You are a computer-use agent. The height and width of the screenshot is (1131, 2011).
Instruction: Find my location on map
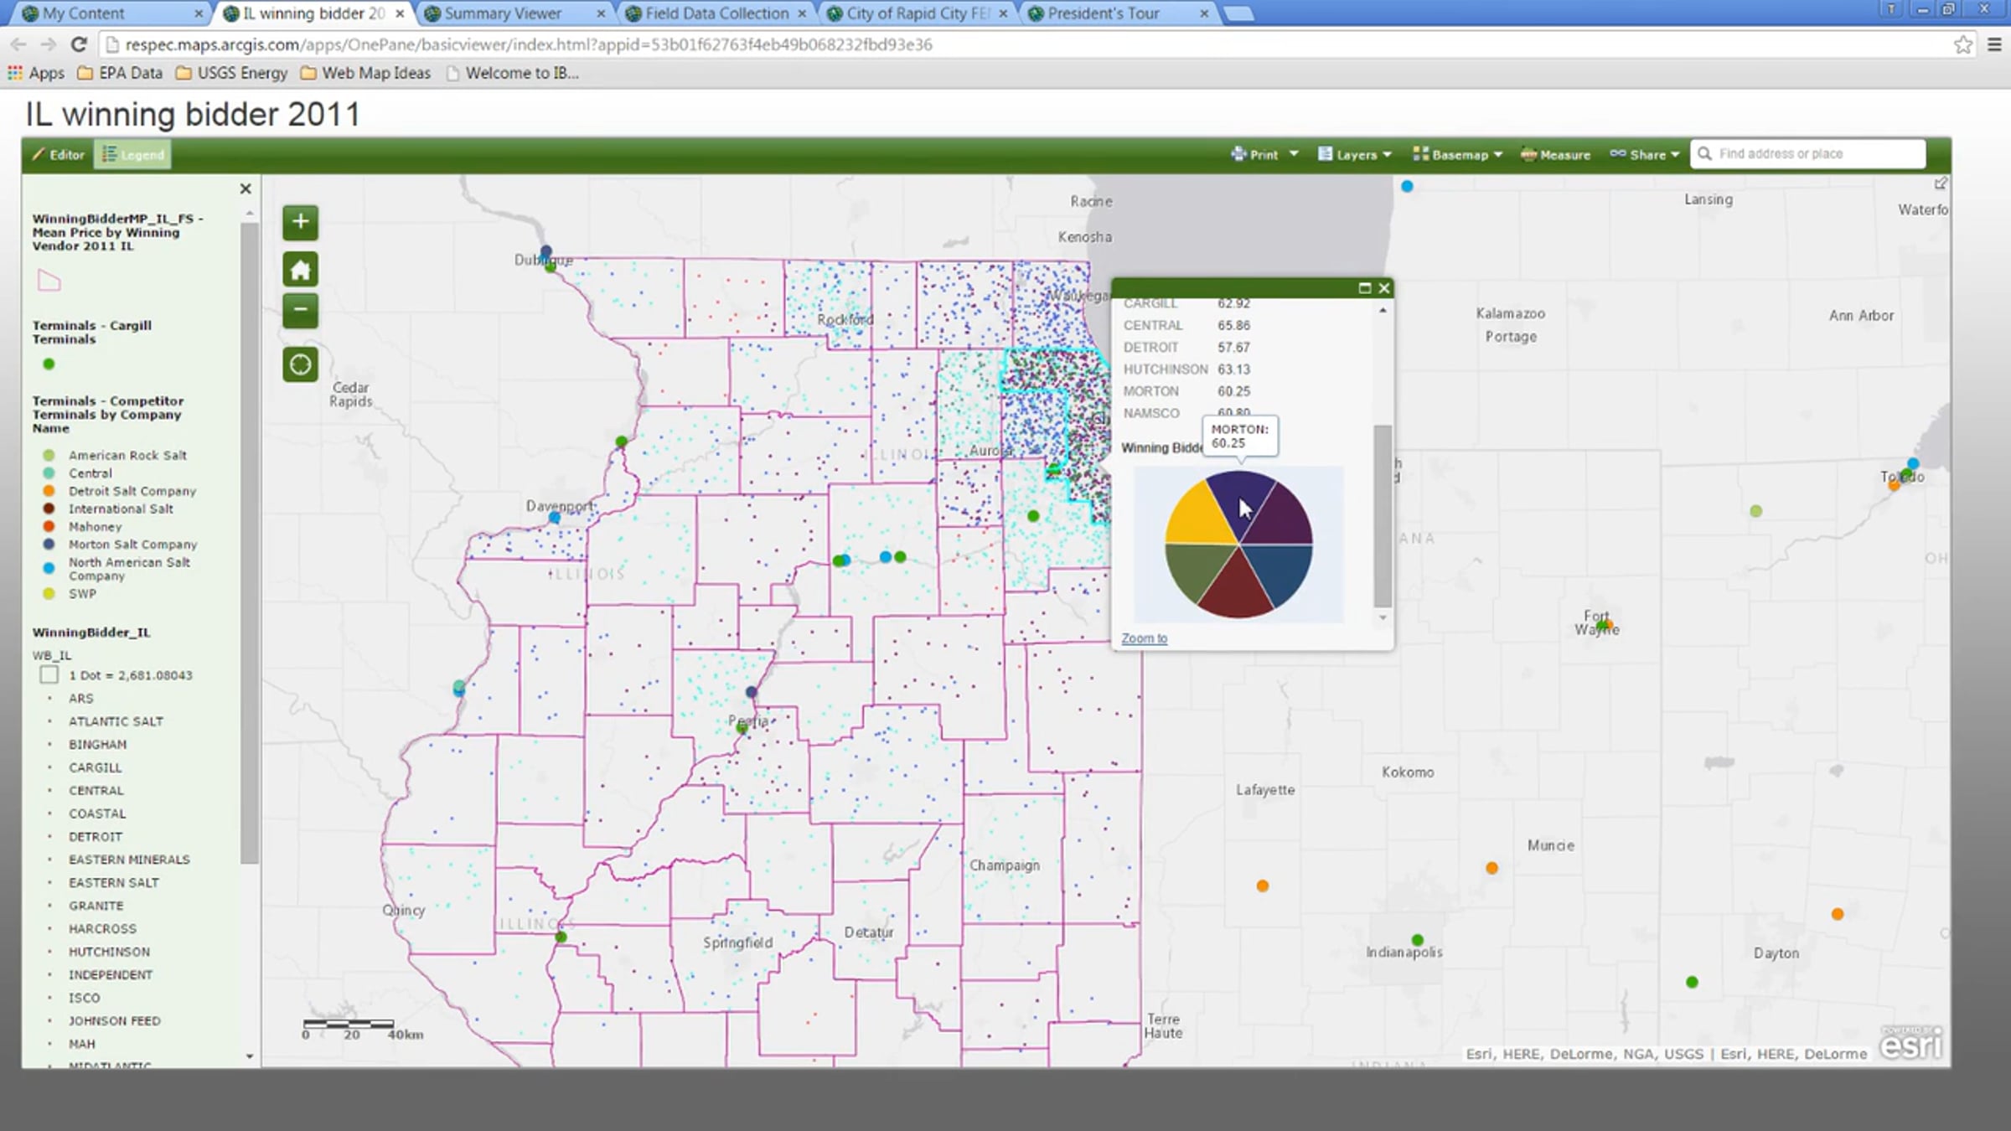click(300, 364)
